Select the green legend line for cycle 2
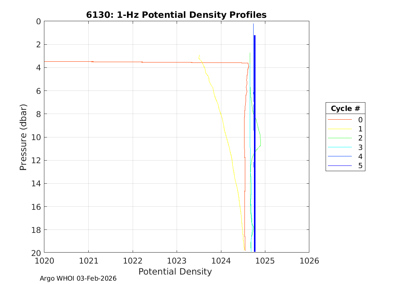Viewport: 398px width, 284px height. tap(340, 138)
